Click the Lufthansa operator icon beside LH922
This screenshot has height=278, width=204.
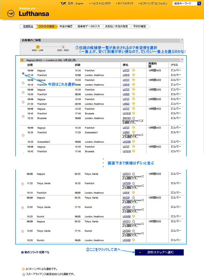click(x=133, y=104)
